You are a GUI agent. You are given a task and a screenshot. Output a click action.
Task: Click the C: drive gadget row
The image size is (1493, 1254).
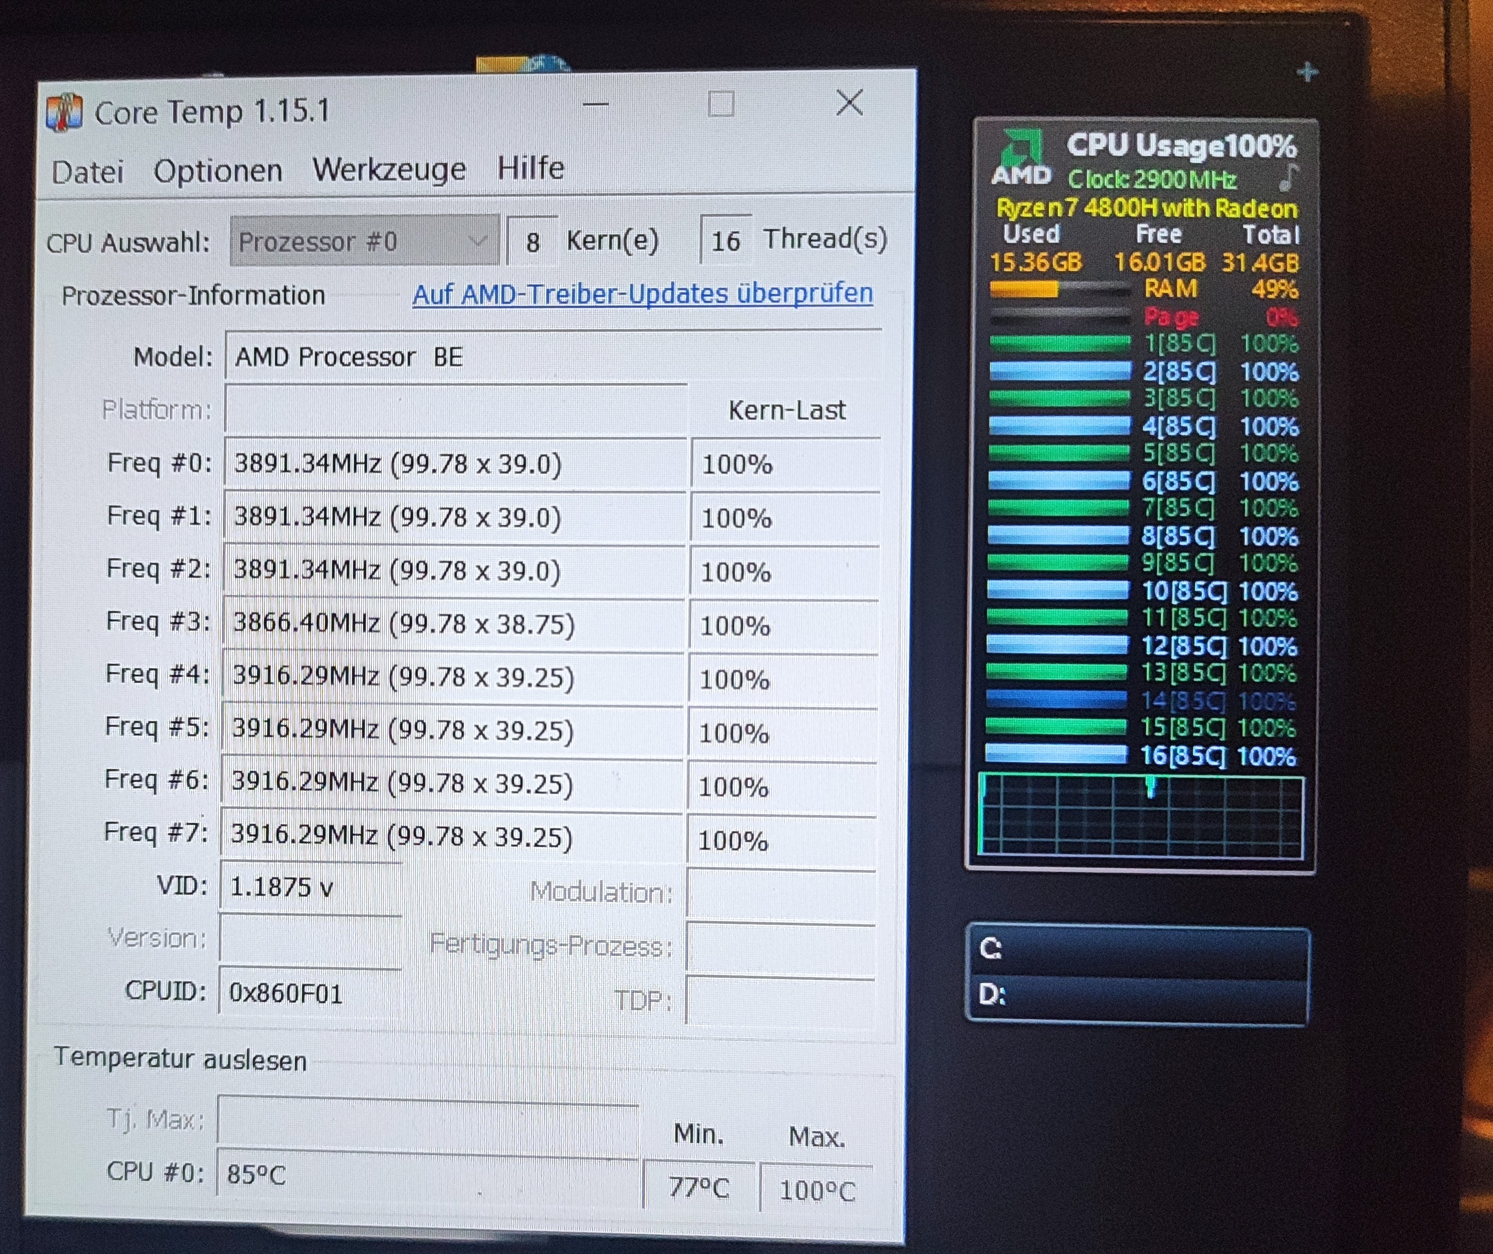(x=1137, y=949)
